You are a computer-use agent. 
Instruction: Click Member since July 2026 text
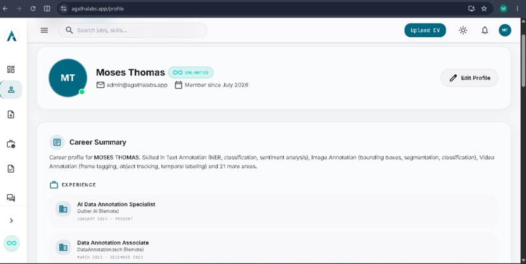click(217, 85)
